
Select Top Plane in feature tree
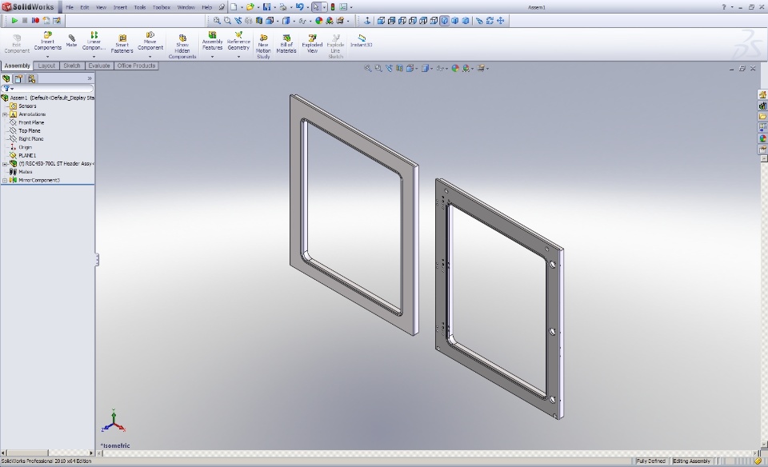click(30, 130)
